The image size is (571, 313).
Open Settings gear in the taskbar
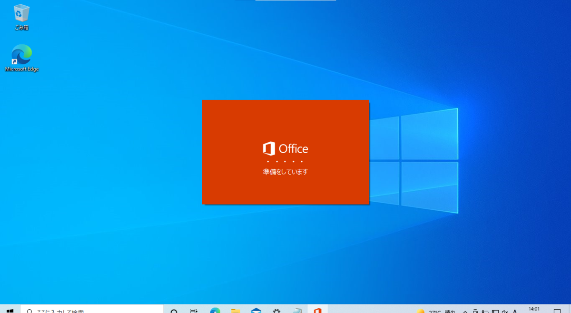276,311
